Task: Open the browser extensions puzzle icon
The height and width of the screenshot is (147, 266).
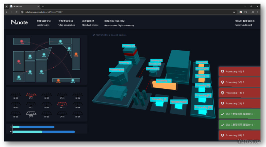Action: [x=246, y=12]
